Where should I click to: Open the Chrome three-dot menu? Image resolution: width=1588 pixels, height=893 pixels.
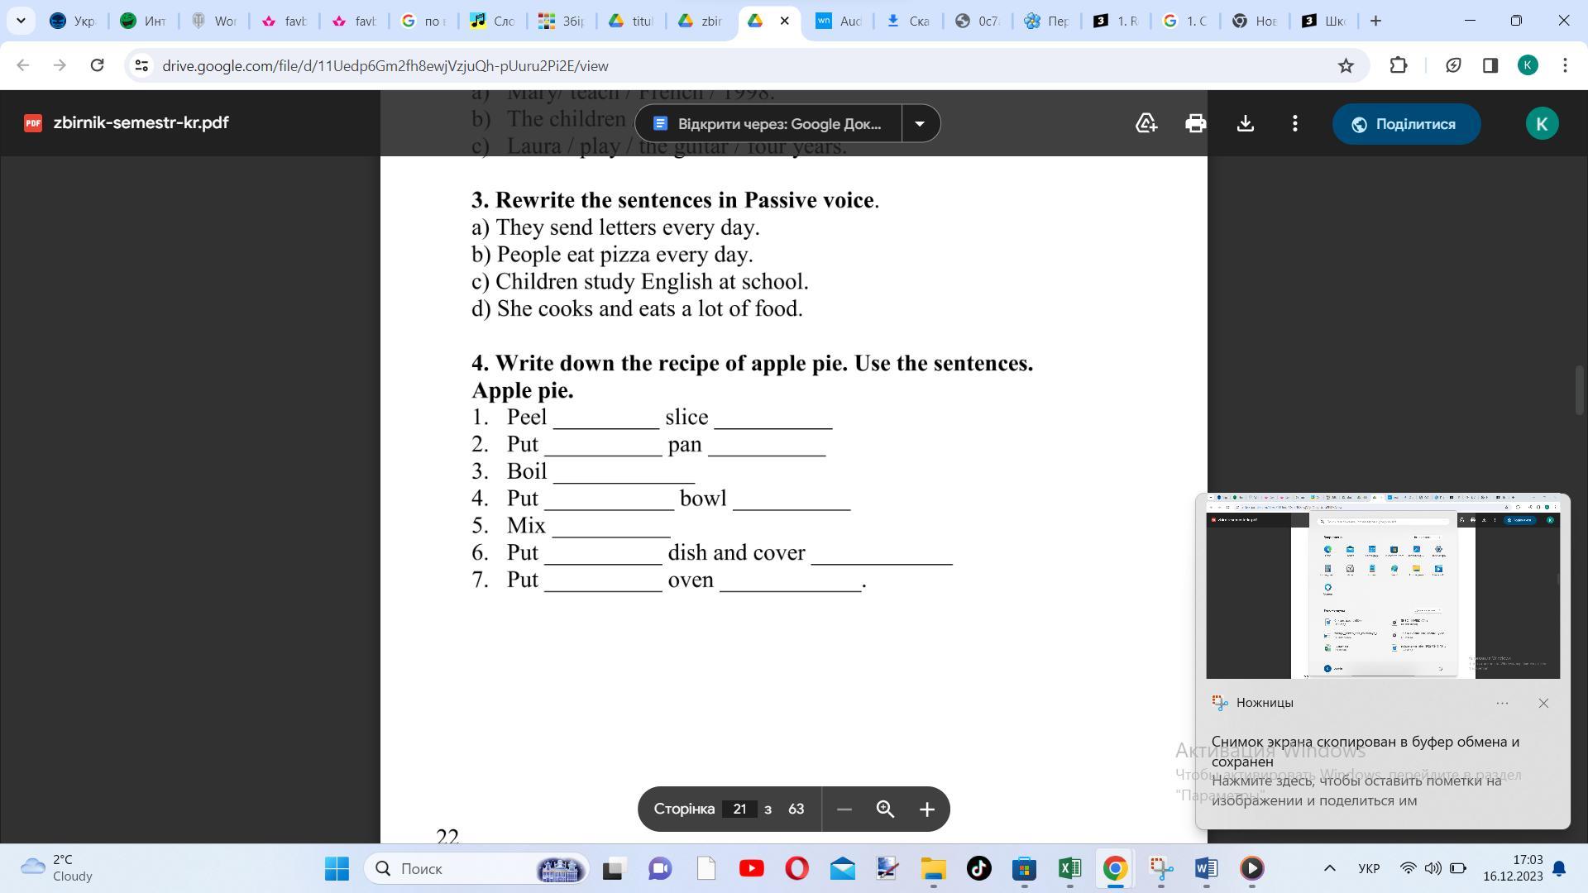pyautogui.click(x=1565, y=65)
